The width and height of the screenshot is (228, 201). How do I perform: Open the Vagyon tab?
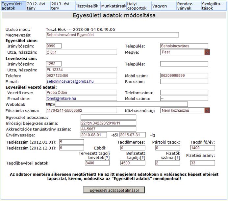tap(164, 6)
